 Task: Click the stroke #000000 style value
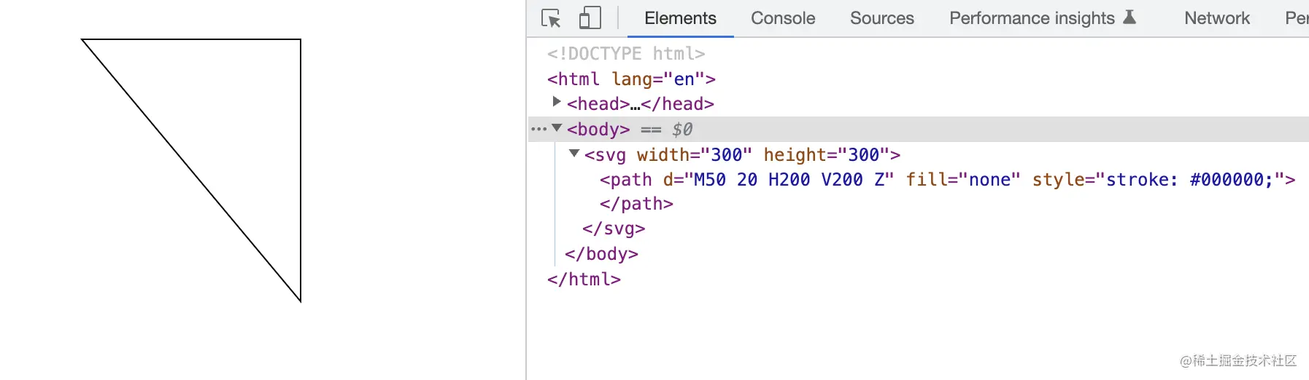1189,180
